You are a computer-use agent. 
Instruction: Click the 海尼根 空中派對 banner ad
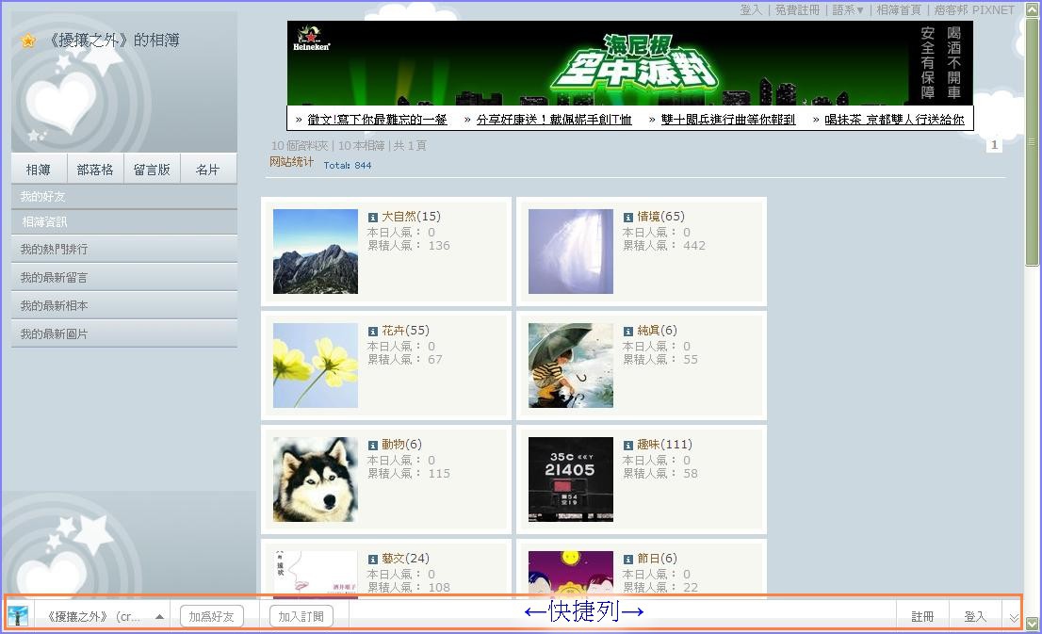point(630,63)
